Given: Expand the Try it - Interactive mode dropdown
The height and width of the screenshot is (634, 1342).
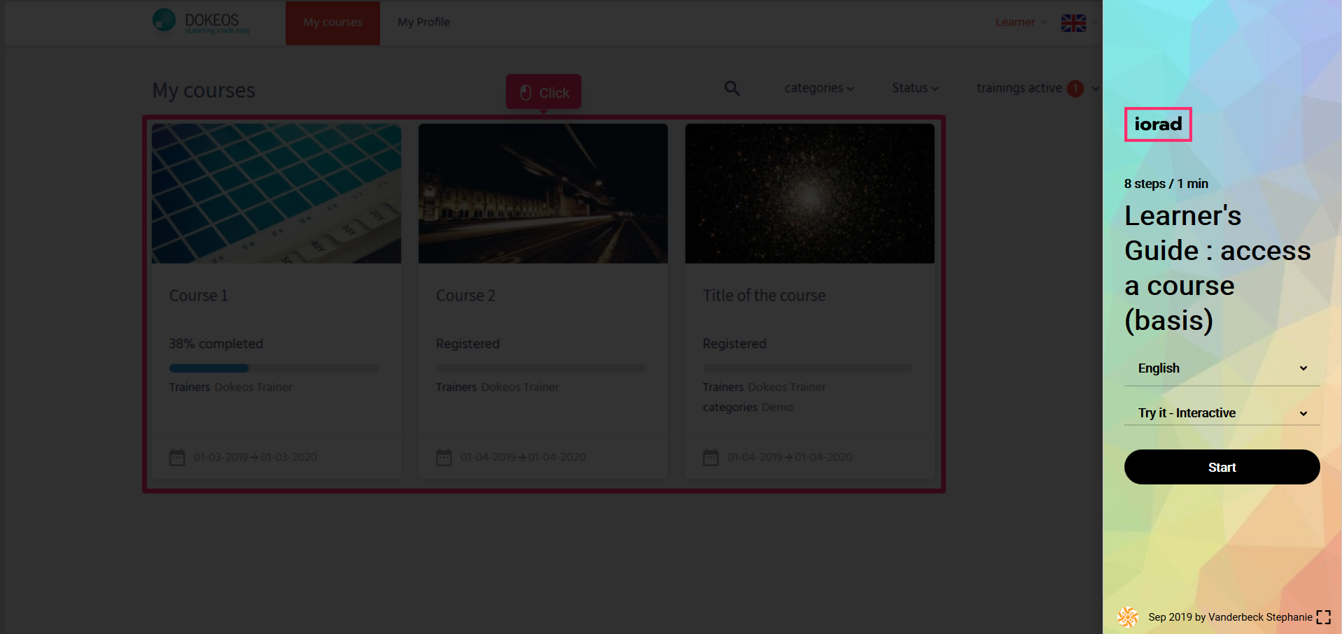Looking at the screenshot, I should (x=1222, y=413).
